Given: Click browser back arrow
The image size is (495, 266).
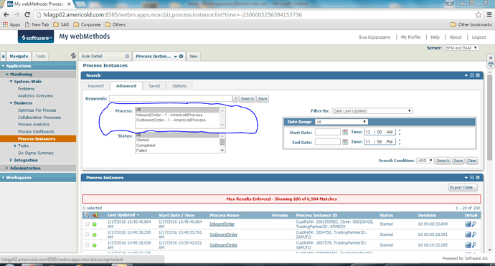Looking at the screenshot, I should pyautogui.click(x=6, y=15).
